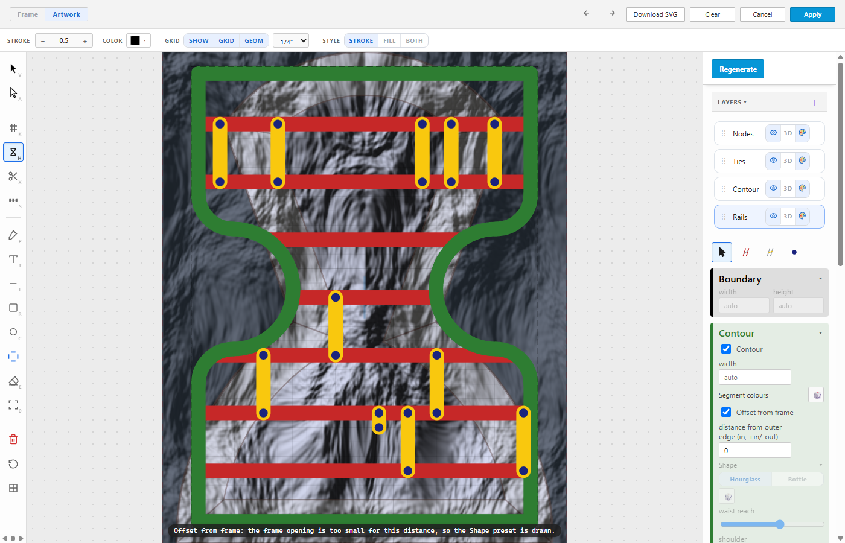Hide the Contour layer
Viewport: 845px width, 543px height.
[773, 189]
